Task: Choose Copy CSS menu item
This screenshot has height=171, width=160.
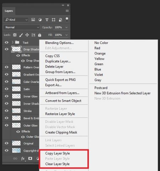Action: (53, 56)
